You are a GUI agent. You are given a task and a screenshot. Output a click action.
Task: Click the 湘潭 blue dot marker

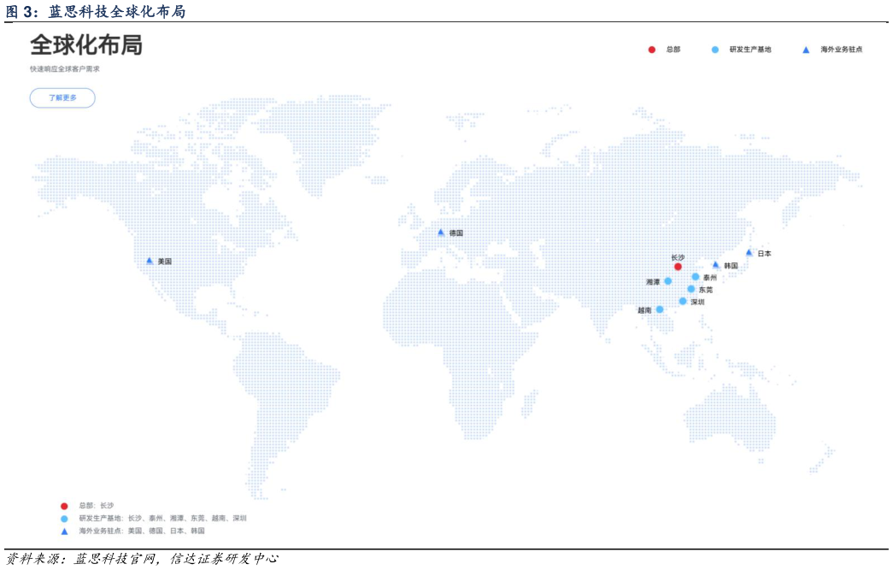(668, 281)
